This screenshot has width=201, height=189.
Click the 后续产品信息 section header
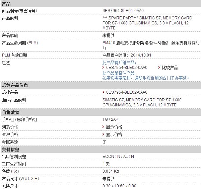(101, 85)
